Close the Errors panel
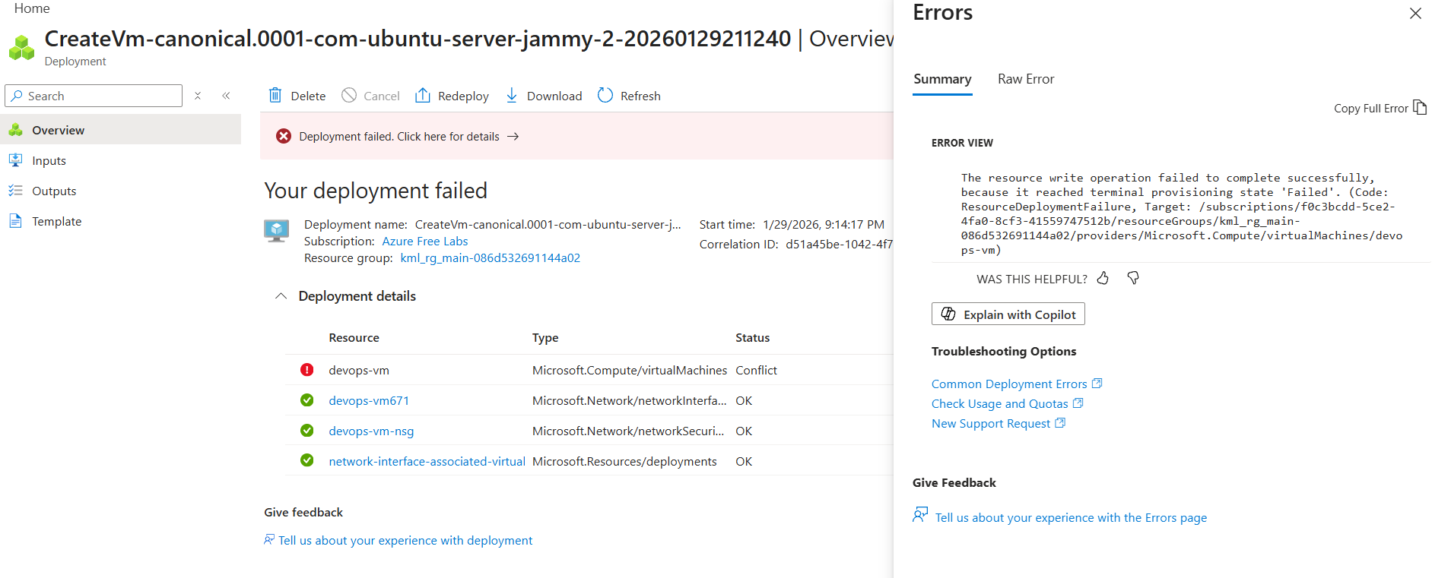Screen dimensions: 1432x578 pyautogui.click(x=1415, y=14)
